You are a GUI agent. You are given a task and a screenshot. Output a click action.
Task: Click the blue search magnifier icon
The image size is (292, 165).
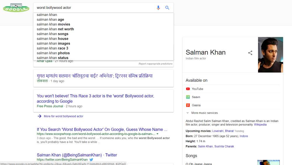pyautogui.click(x=167, y=8)
